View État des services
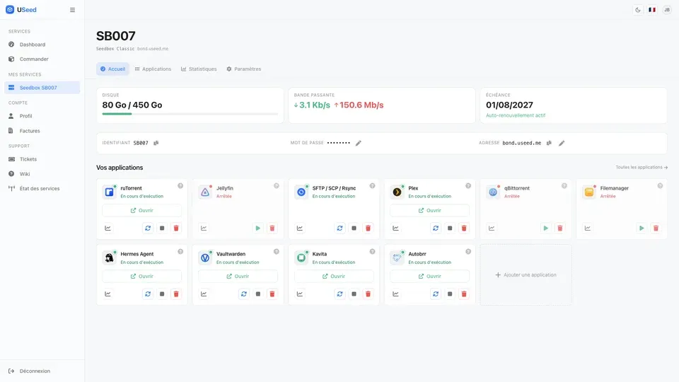The width and height of the screenshot is (679, 382). point(42,188)
